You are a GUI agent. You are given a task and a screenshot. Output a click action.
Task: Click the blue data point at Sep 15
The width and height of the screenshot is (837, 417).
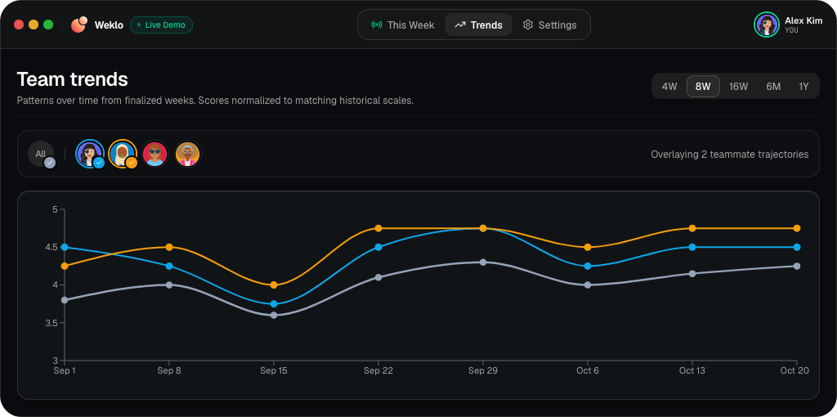(x=274, y=304)
